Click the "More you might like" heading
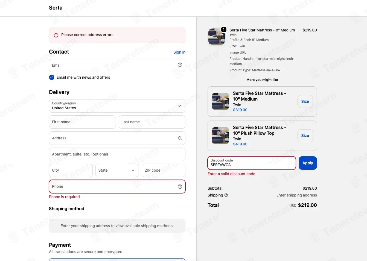 tap(262, 80)
